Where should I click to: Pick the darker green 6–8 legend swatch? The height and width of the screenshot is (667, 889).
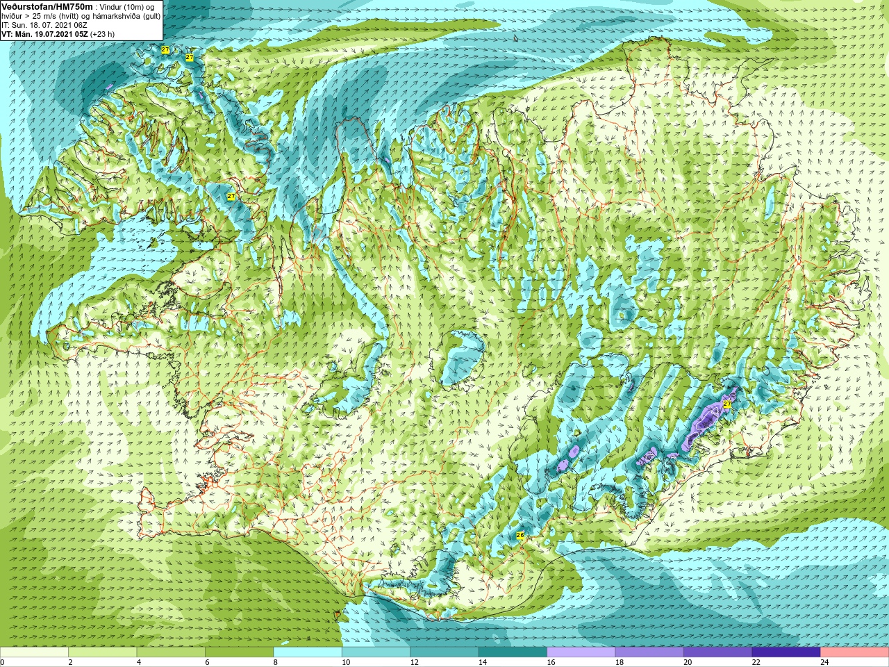tap(239, 652)
